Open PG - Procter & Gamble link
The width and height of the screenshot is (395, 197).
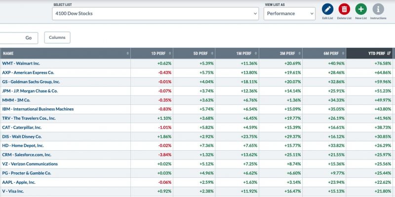(27, 173)
